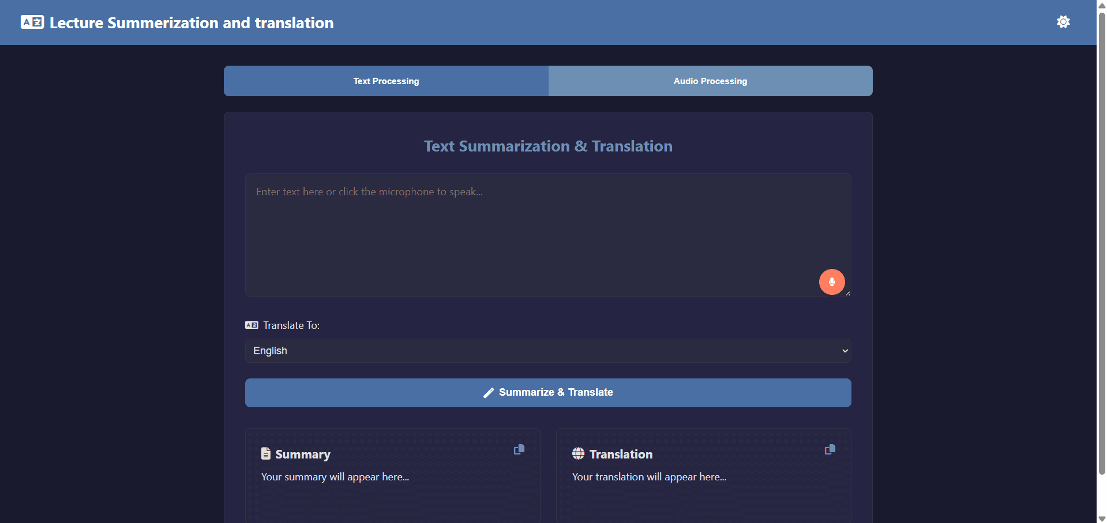Click the translate icon beside Translate To label
The image size is (1107, 523).
[251, 325]
